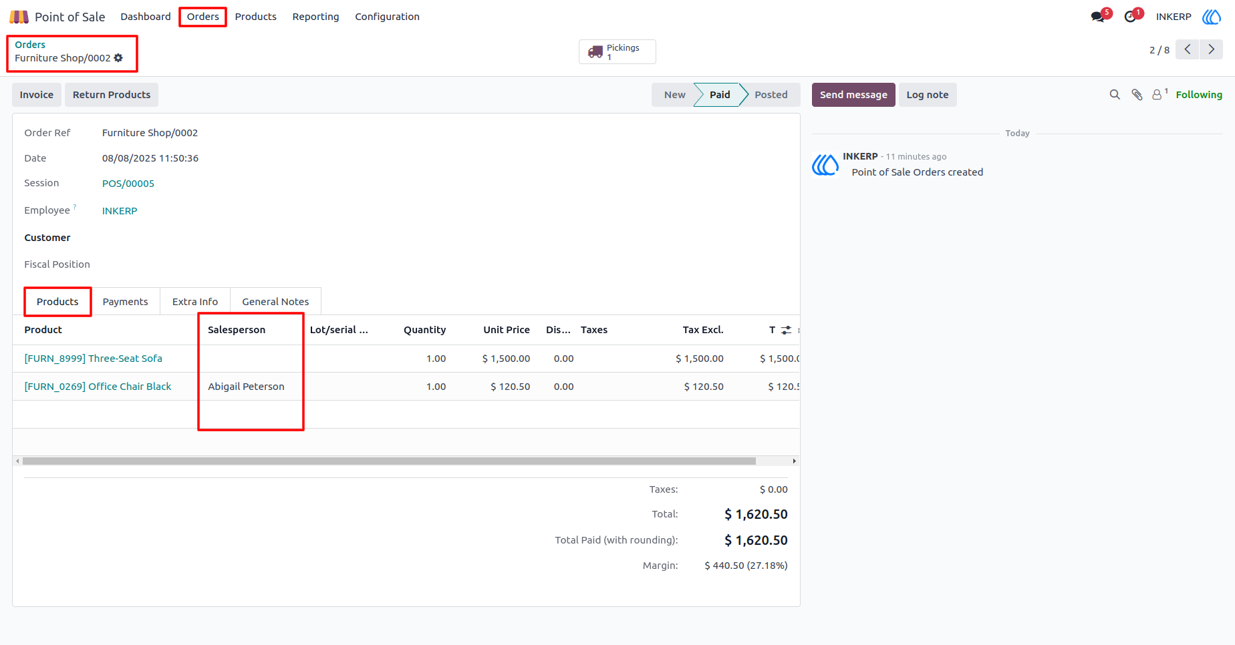Open the Products top menu
The height and width of the screenshot is (645, 1235).
click(x=255, y=17)
